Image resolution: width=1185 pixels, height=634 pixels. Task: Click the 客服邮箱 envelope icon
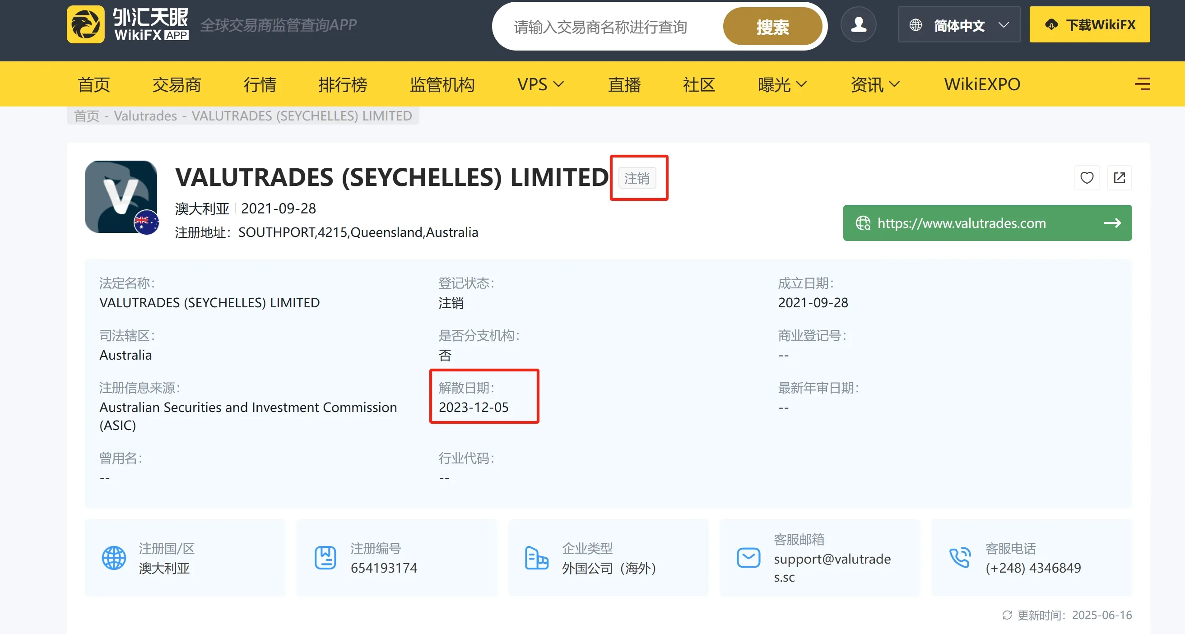[x=748, y=558]
